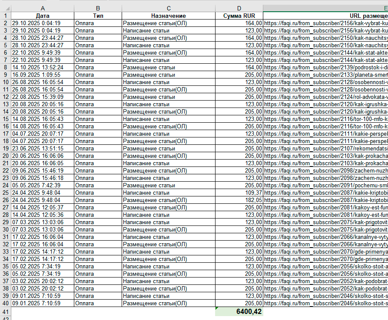Image resolution: width=388 pixels, height=320 pixels.
Task: Open URL containing 2124/rol-advokata
Action: pos(325,97)
